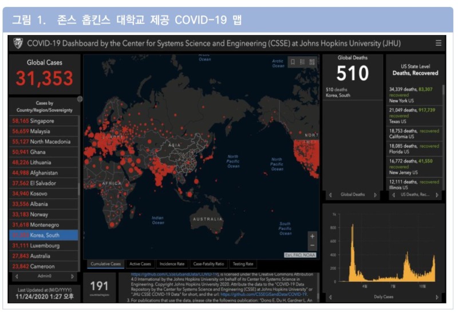The image size is (458, 314).
Task: Select Afghanistan in the country list
Action: (x=44, y=173)
